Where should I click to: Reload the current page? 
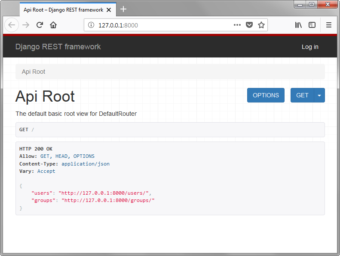40,25
